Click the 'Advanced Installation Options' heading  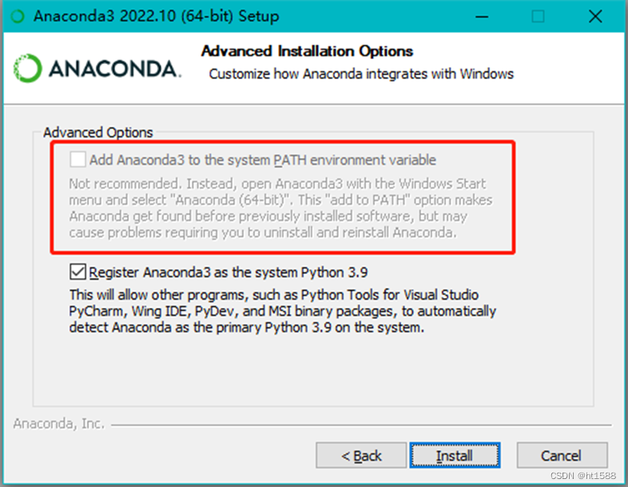pyautogui.click(x=307, y=51)
